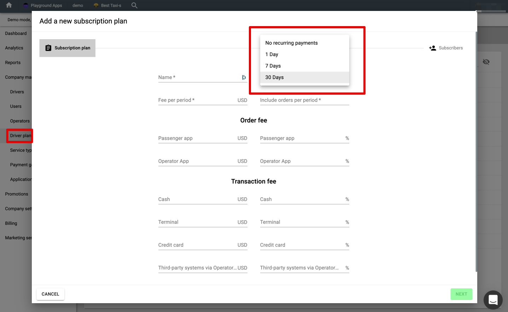Screen dimensions: 508x312
Task: Select the 30 Days option
Action: pyautogui.click(x=304, y=77)
